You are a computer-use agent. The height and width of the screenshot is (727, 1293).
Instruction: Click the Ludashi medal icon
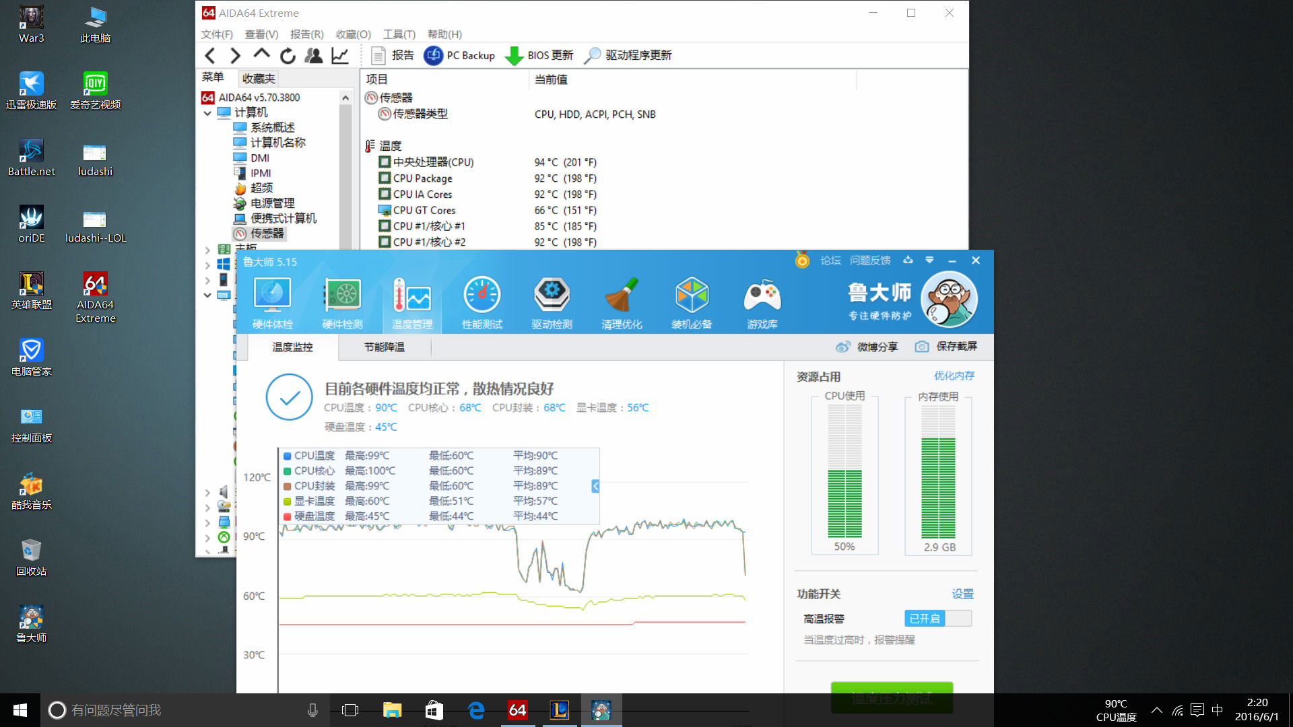[802, 260]
